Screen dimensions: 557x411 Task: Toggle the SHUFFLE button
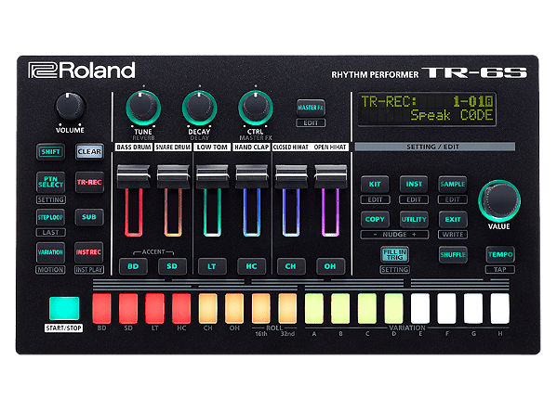453,254
